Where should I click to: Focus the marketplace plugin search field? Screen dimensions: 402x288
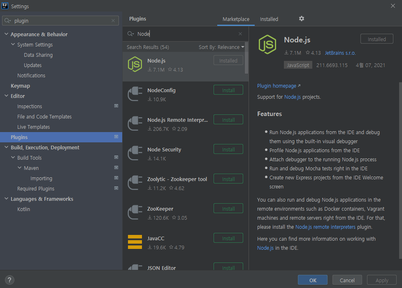(x=186, y=34)
